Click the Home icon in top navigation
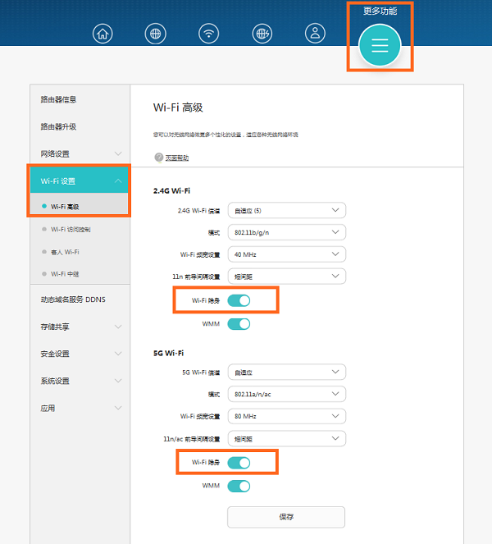Screen dimensions: 492x544 [103, 34]
